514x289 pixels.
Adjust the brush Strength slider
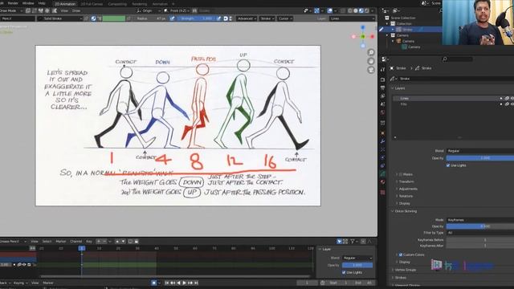click(x=196, y=18)
